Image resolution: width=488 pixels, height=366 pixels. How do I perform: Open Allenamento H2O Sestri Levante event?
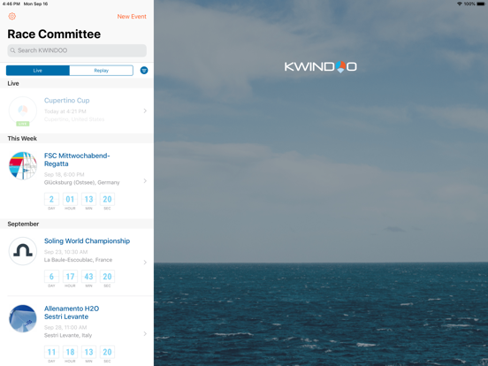coord(77,332)
